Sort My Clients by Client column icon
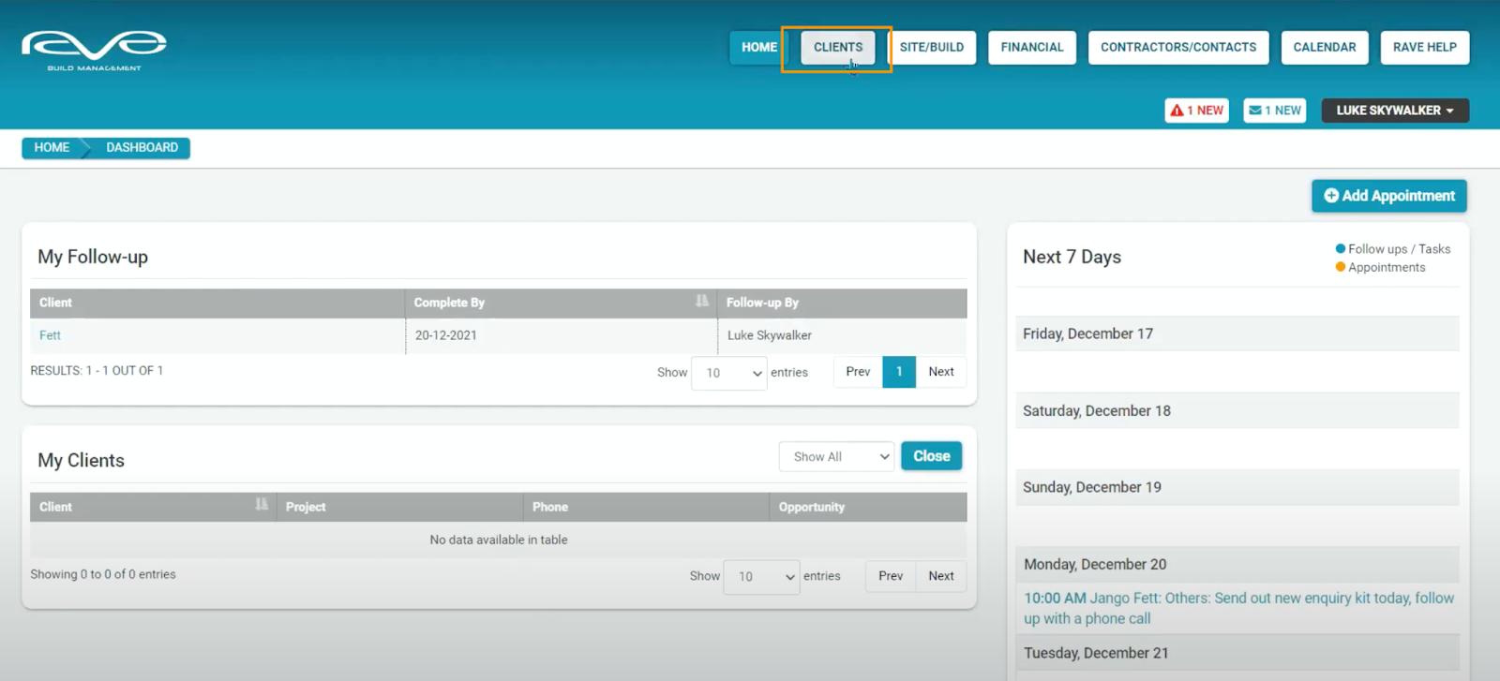Viewport: 1500px width, 681px height. [262, 506]
